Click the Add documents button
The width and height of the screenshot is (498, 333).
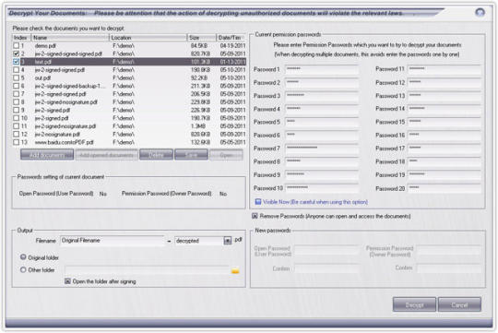click(47, 155)
